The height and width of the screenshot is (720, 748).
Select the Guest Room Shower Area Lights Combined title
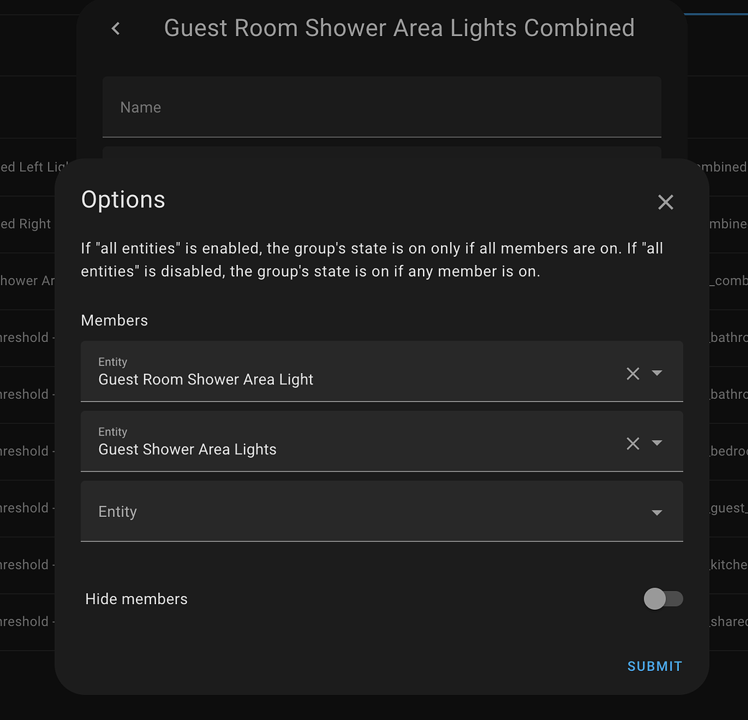(399, 28)
